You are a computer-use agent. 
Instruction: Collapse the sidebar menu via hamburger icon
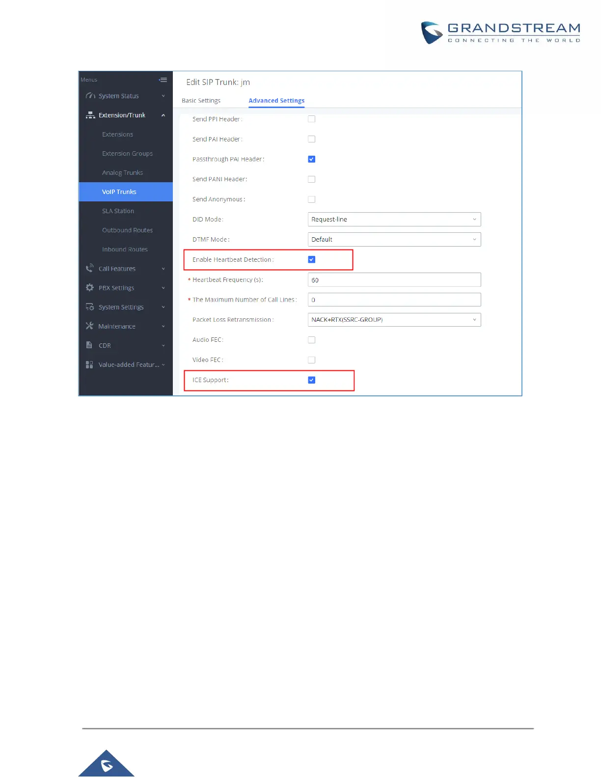click(x=163, y=80)
